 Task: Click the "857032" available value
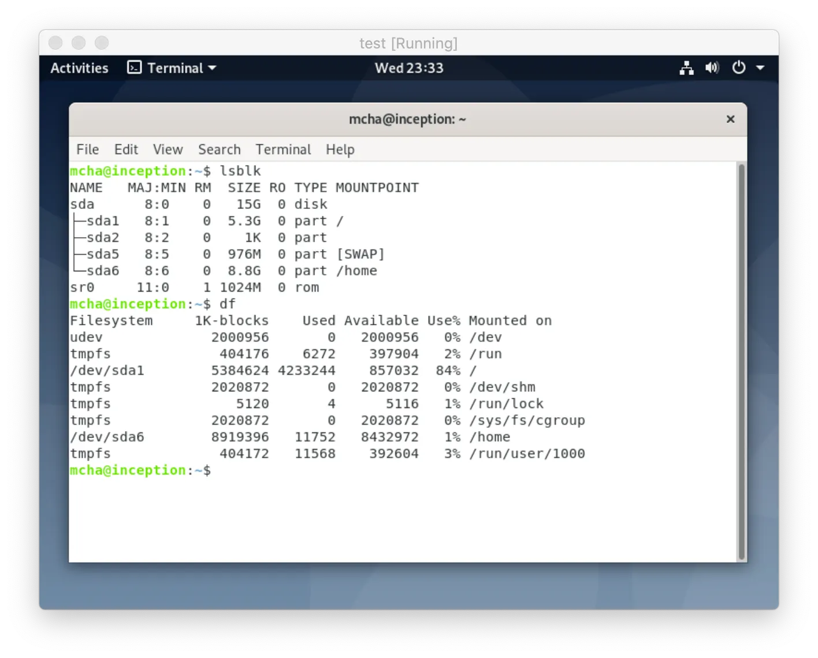pos(394,371)
